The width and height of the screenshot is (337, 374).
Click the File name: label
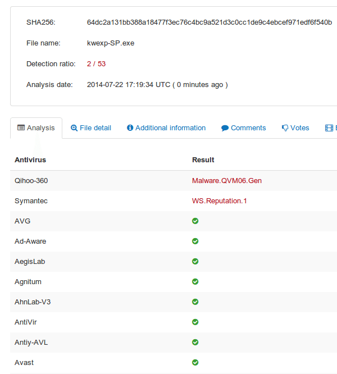pyautogui.click(x=43, y=43)
